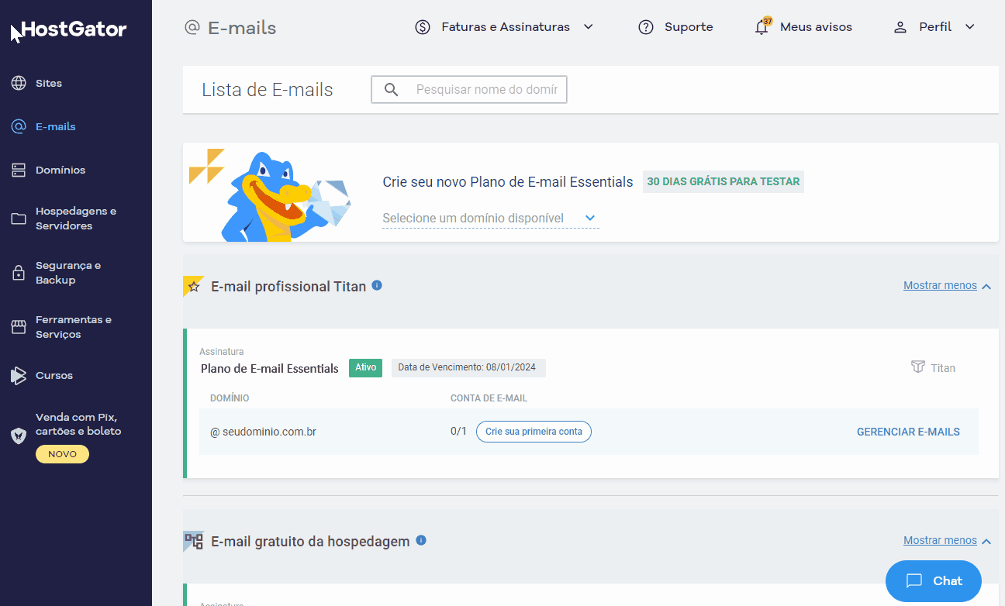Open the Chat button
This screenshot has width=1005, height=606.
pyautogui.click(x=934, y=581)
